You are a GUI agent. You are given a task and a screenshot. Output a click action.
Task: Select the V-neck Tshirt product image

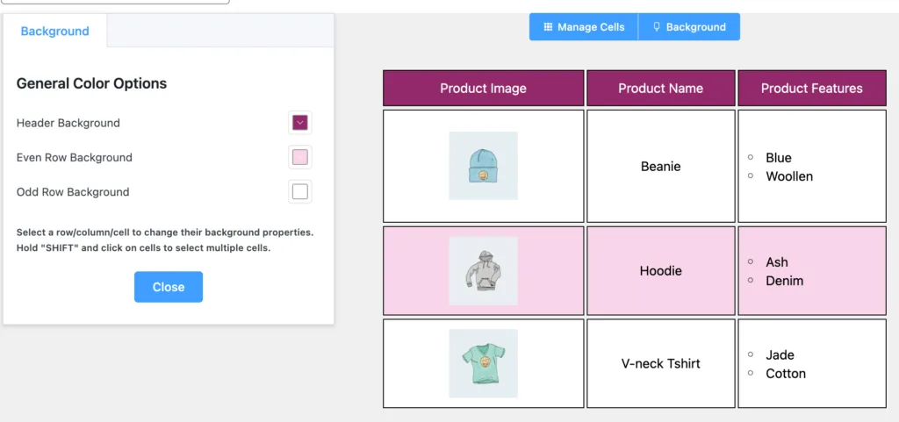pyautogui.click(x=484, y=363)
